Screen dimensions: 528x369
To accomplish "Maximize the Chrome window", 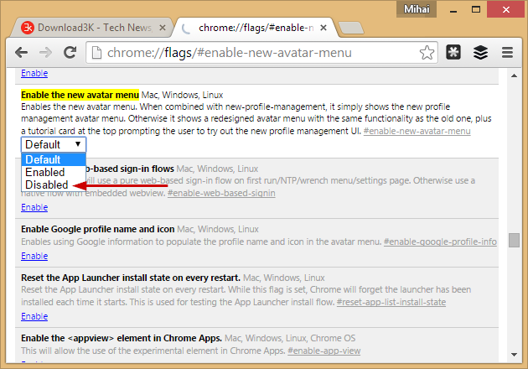I will [476, 9].
